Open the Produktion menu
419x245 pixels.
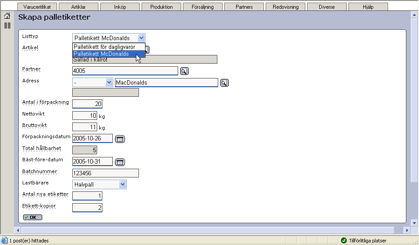[x=162, y=7]
